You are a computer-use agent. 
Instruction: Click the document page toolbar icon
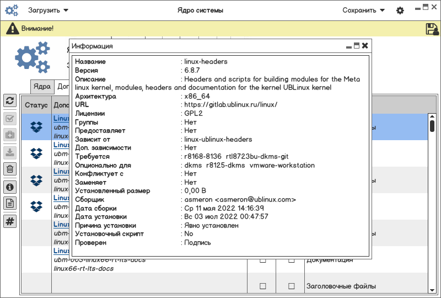click(10, 203)
